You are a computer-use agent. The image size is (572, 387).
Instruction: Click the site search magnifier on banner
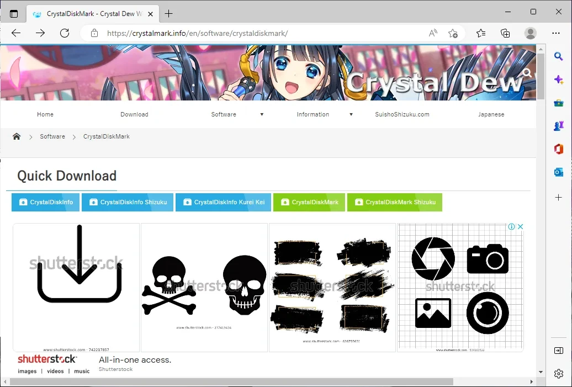pos(527,72)
